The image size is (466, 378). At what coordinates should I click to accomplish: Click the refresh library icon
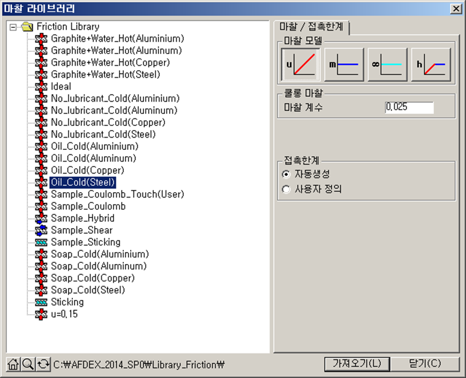point(43,364)
